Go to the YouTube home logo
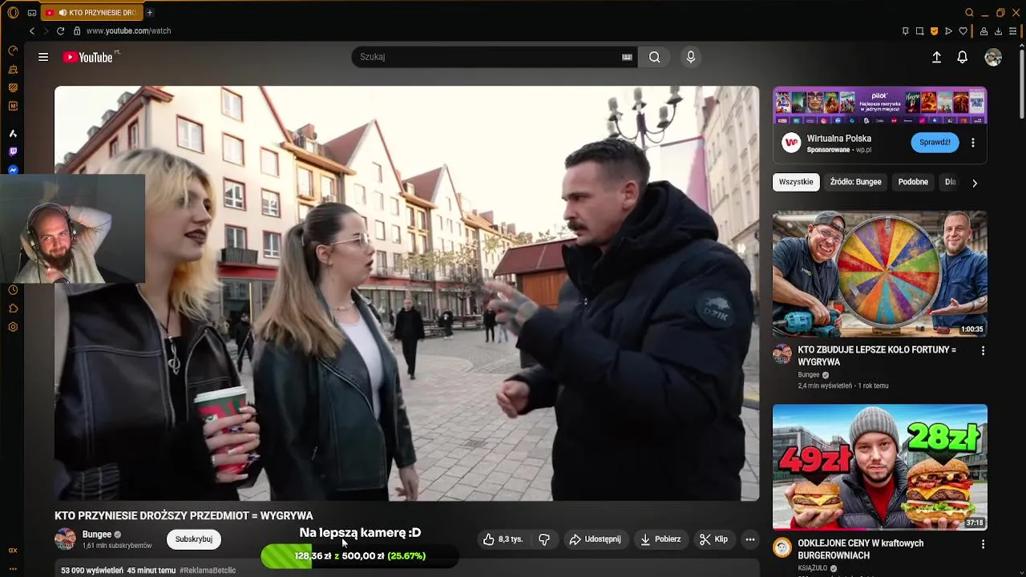Image resolution: width=1026 pixels, height=577 pixels. [87, 57]
